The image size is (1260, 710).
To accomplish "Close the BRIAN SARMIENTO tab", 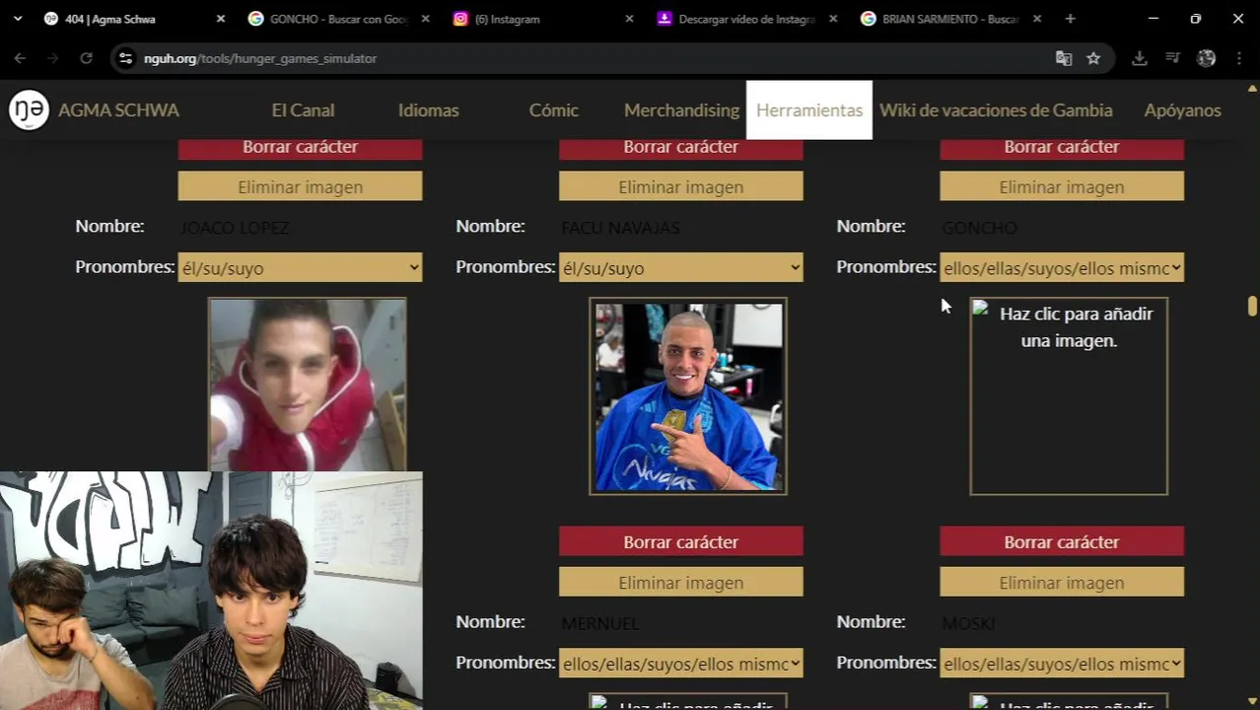I will 1037,19.
